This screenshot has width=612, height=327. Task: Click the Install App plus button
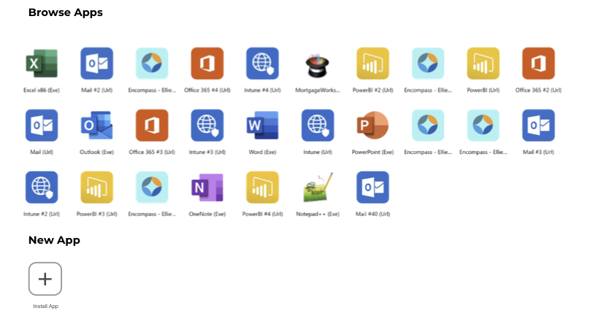[x=45, y=279]
